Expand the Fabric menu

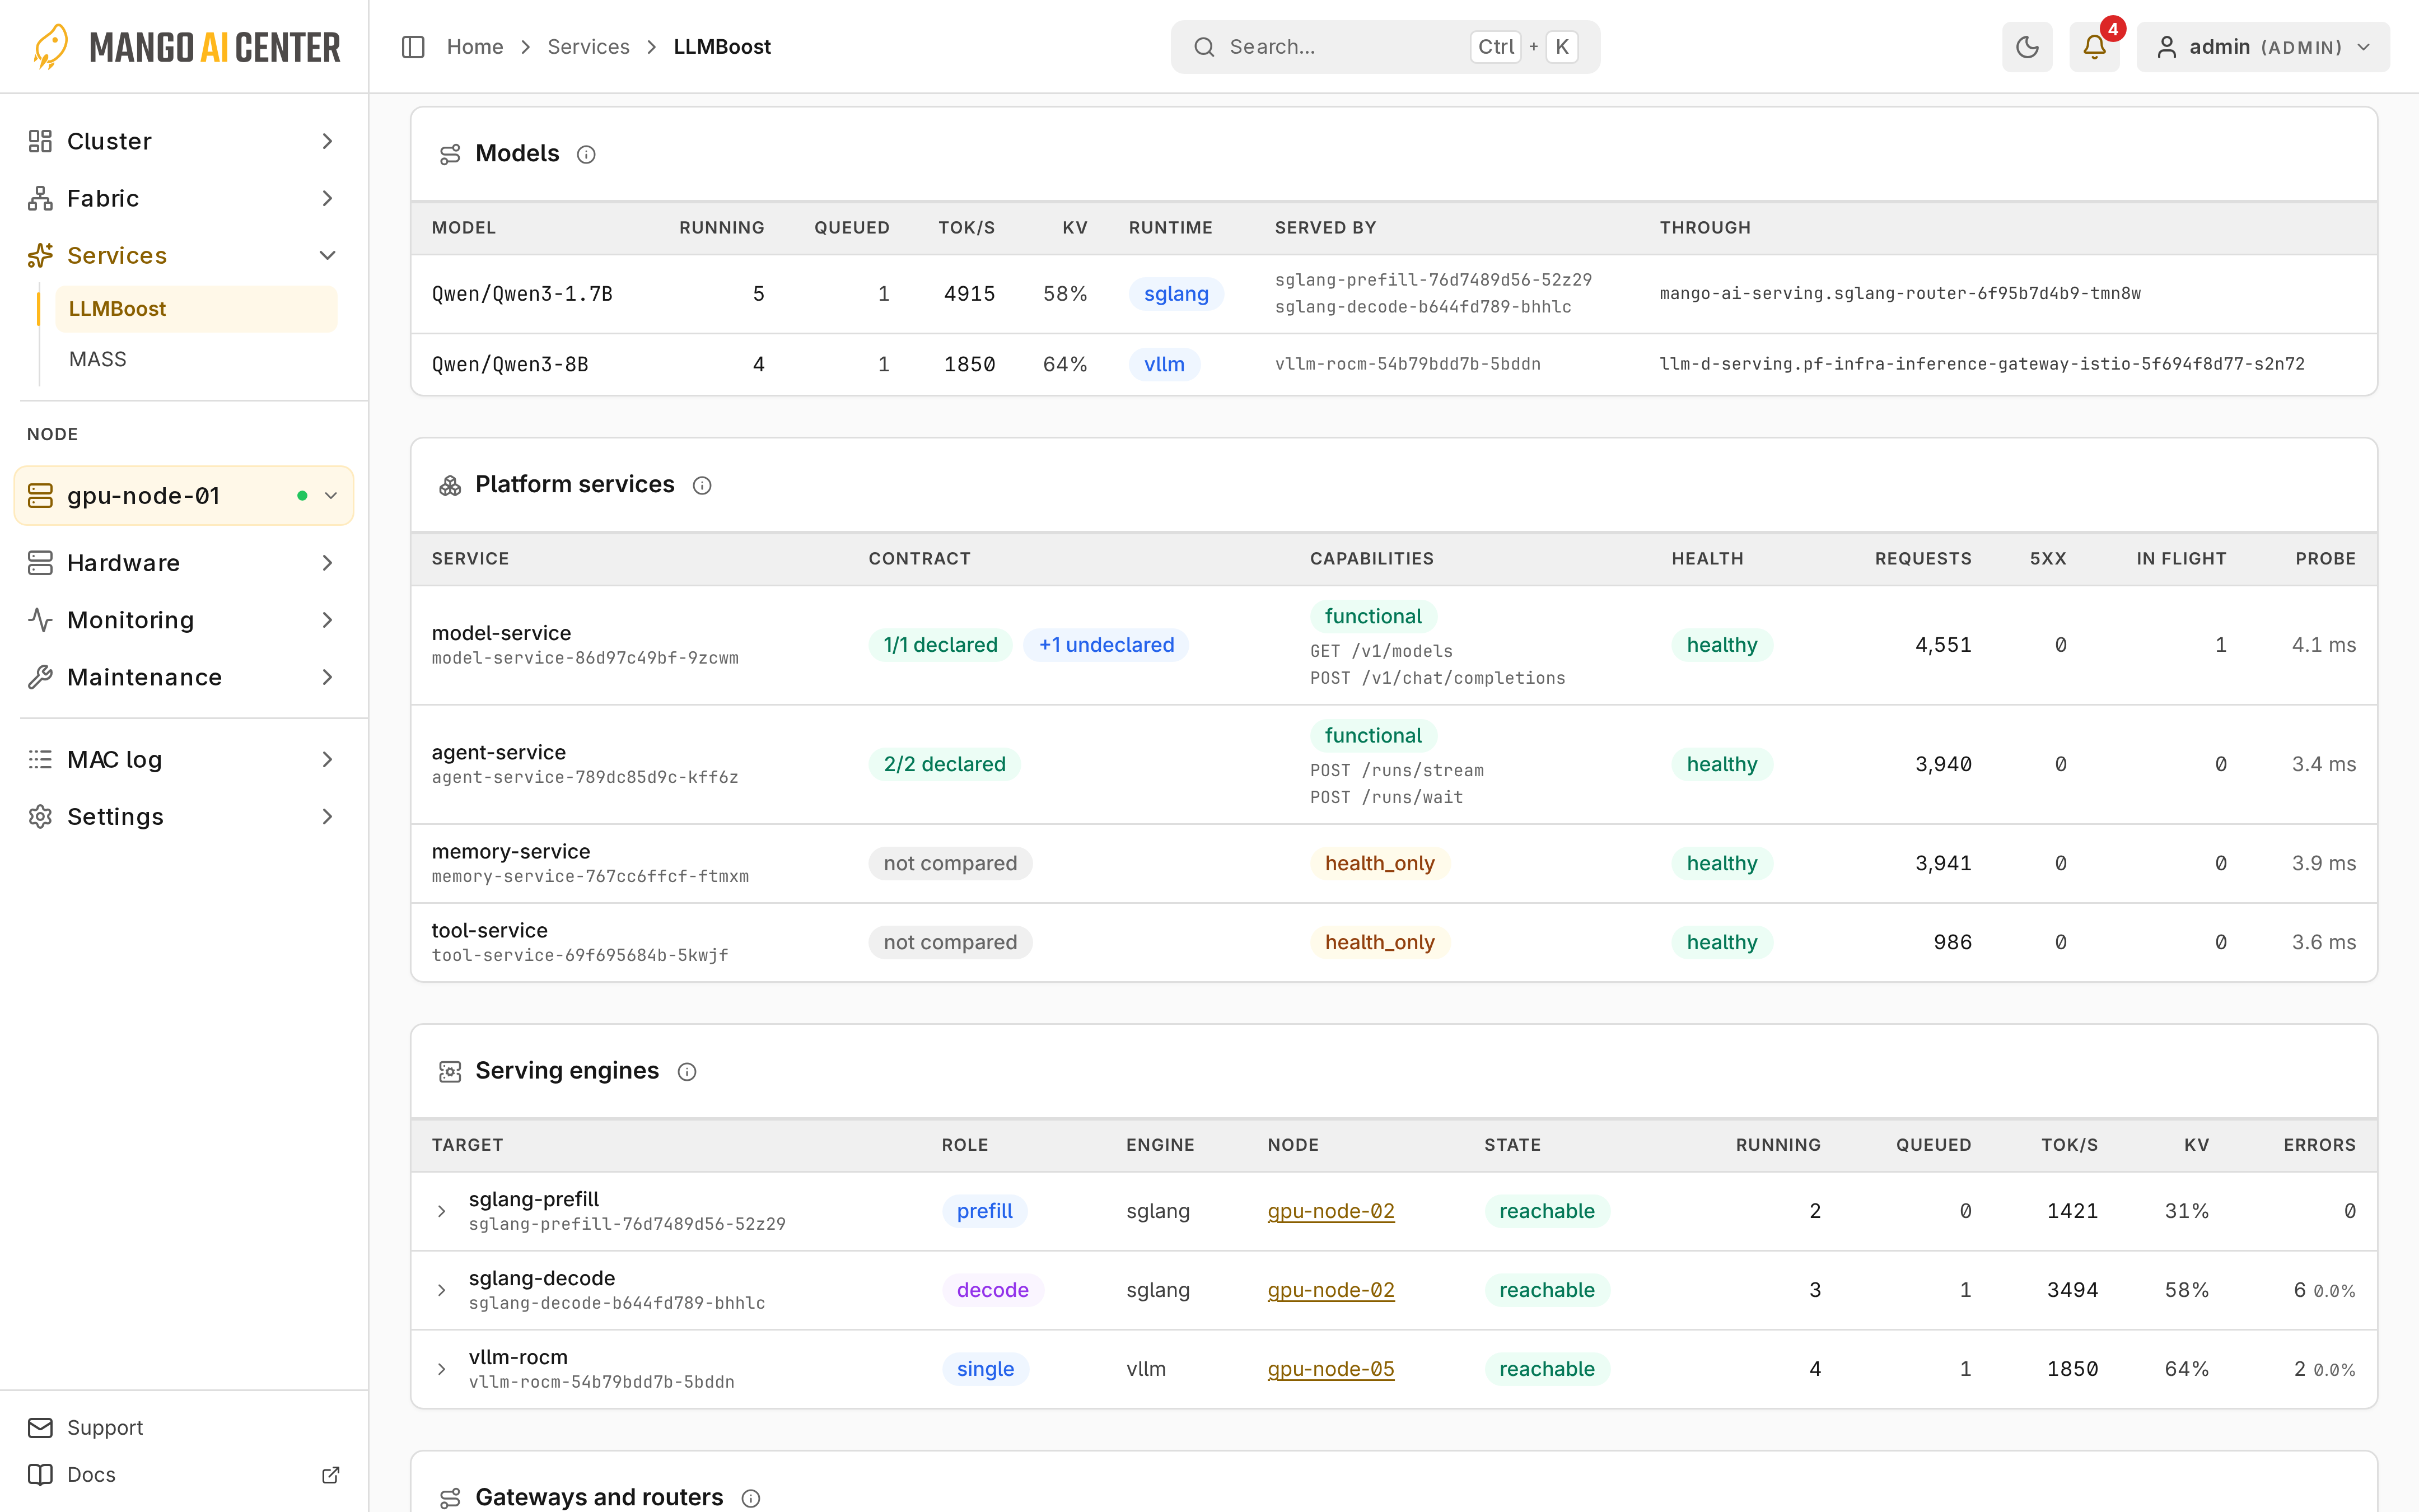(184, 198)
